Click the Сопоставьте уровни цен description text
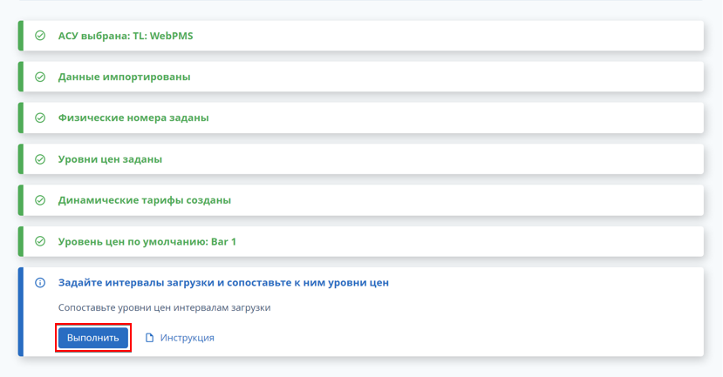The height and width of the screenshot is (377, 723). pos(164,307)
